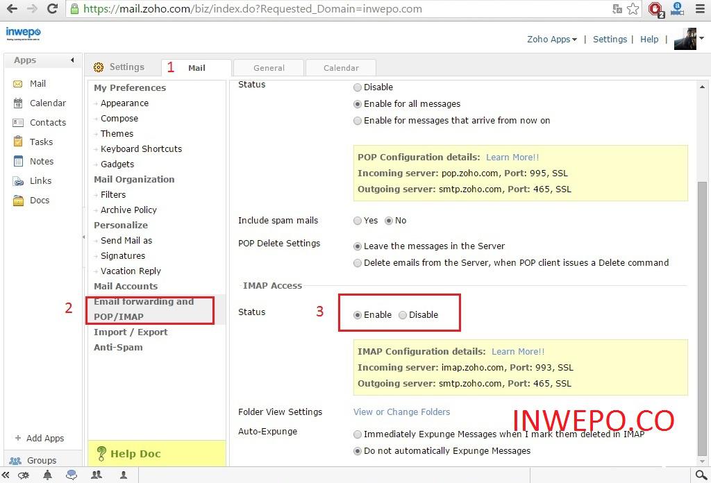Collapse the Apps panel arrow
The height and width of the screenshot is (483, 711).
tap(72, 60)
